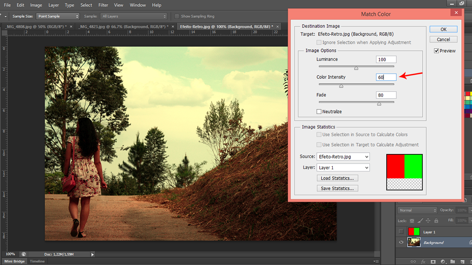
Task: Click the link layers icon
Action: (413, 261)
